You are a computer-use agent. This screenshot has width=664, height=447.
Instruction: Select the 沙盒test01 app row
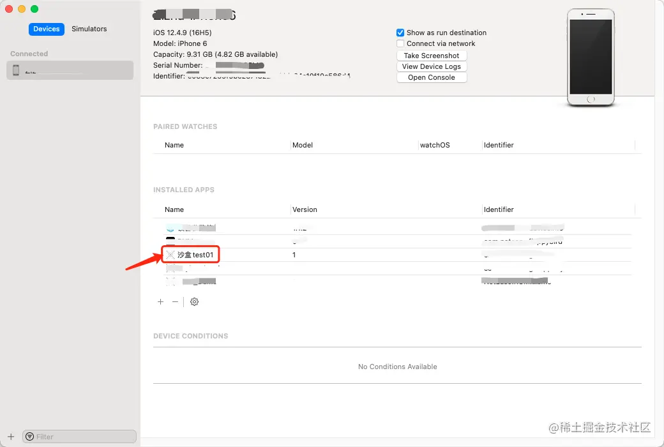click(x=397, y=255)
